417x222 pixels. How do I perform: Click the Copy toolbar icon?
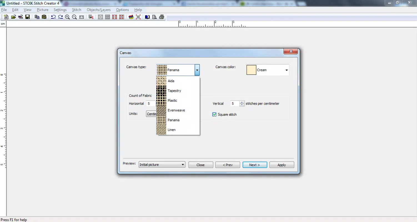(x=37, y=17)
